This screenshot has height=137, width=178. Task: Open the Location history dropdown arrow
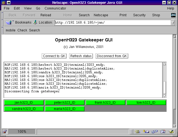[x=173, y=22]
